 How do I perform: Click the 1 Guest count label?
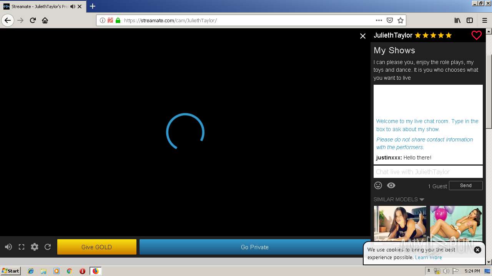click(437, 186)
